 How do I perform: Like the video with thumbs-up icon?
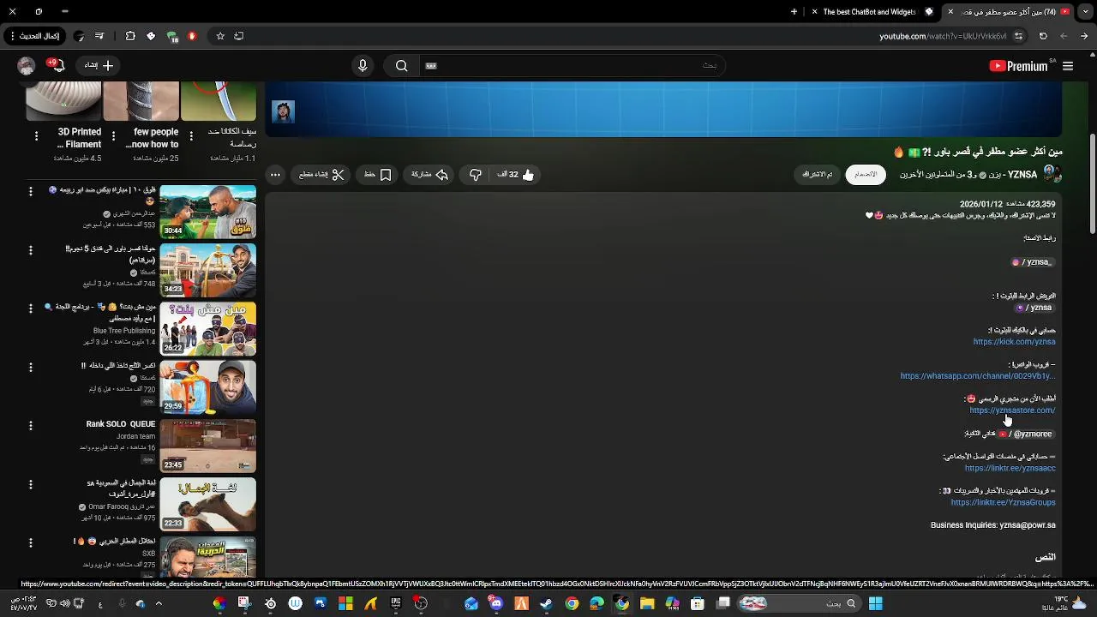click(x=515, y=175)
